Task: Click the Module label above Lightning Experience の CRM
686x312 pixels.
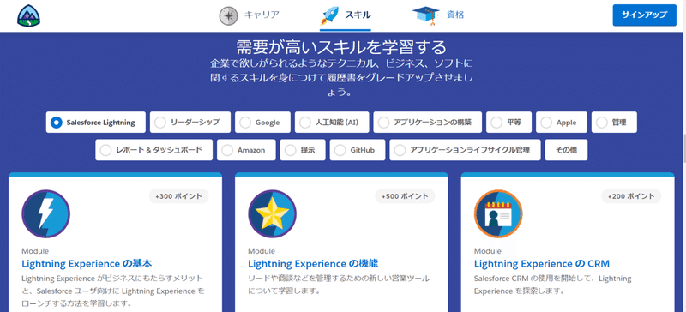Action: click(x=487, y=251)
